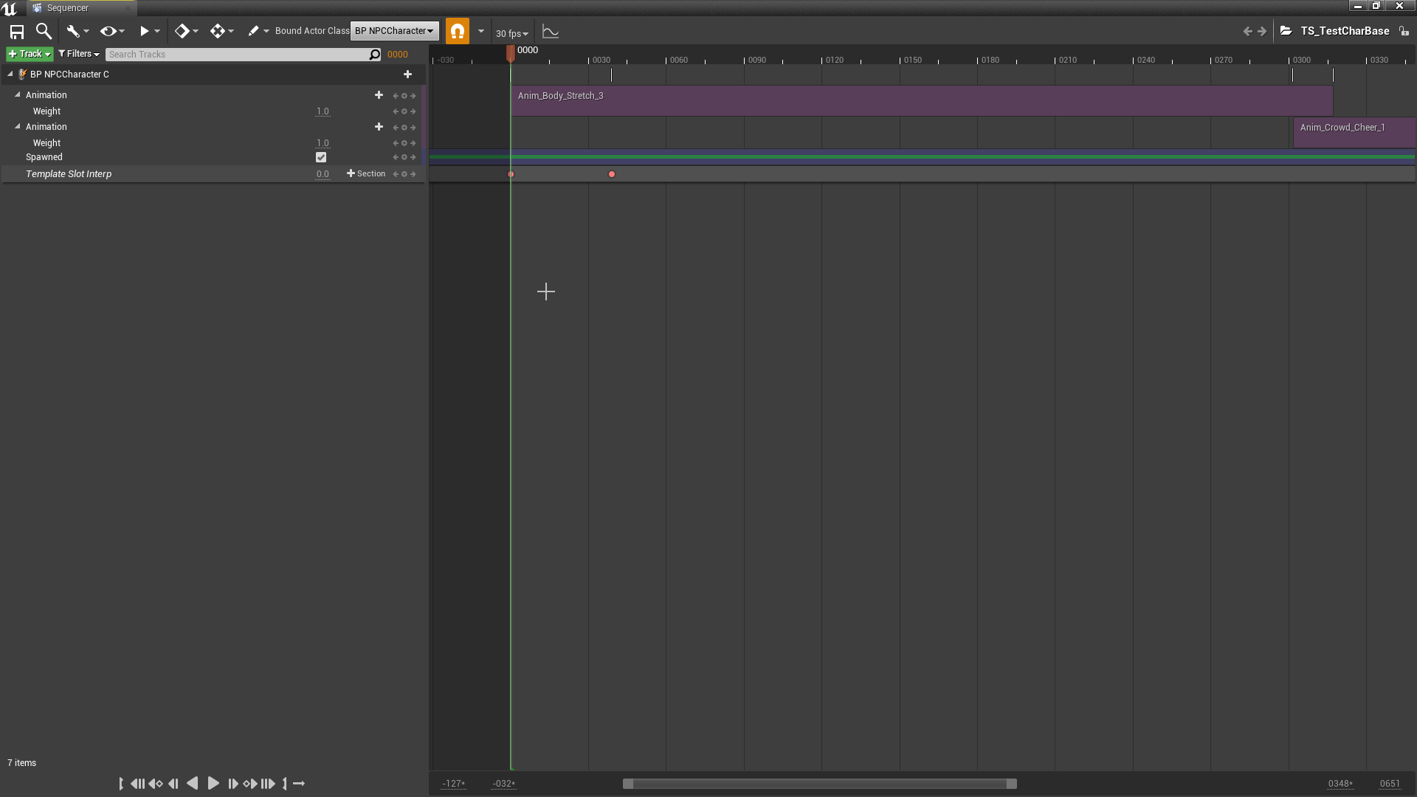Open the Bound Actor Class dropdown
Image resolution: width=1417 pixels, height=797 pixels.
click(x=393, y=31)
